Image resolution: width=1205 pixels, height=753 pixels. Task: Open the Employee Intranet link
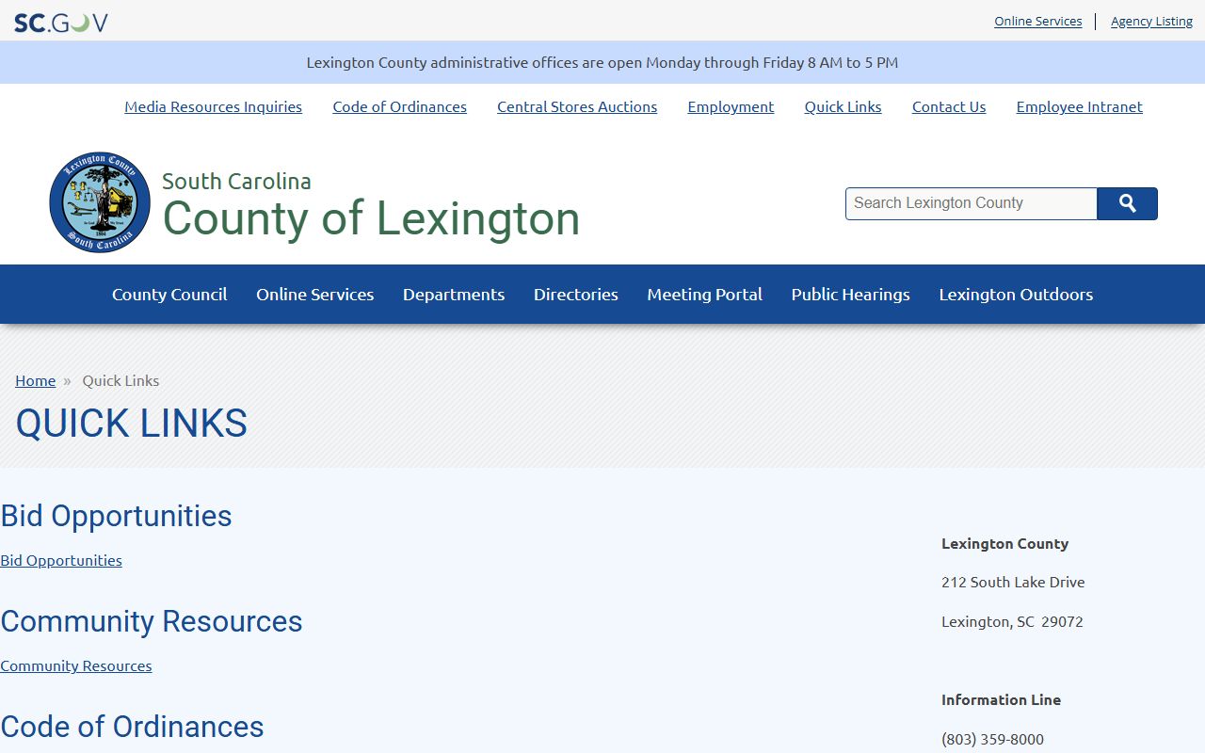(x=1079, y=106)
